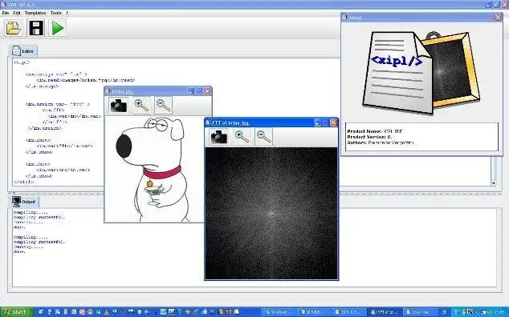This screenshot has width=509, height=317.
Task: Open the question mark help menu
Action: (67, 13)
